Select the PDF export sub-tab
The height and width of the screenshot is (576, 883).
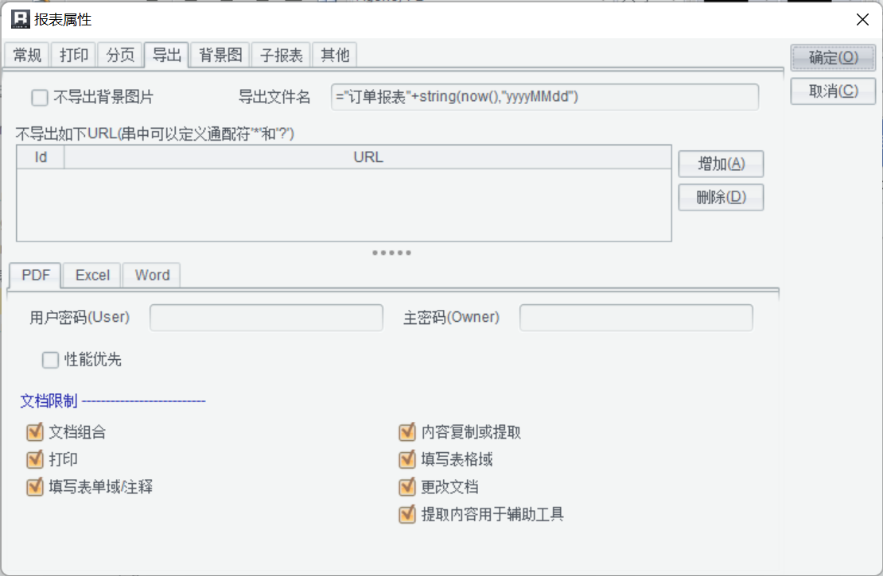tap(36, 275)
